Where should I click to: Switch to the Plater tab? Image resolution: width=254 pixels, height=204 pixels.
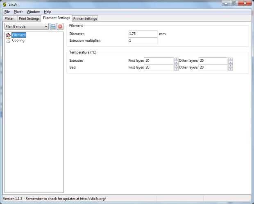point(9,18)
